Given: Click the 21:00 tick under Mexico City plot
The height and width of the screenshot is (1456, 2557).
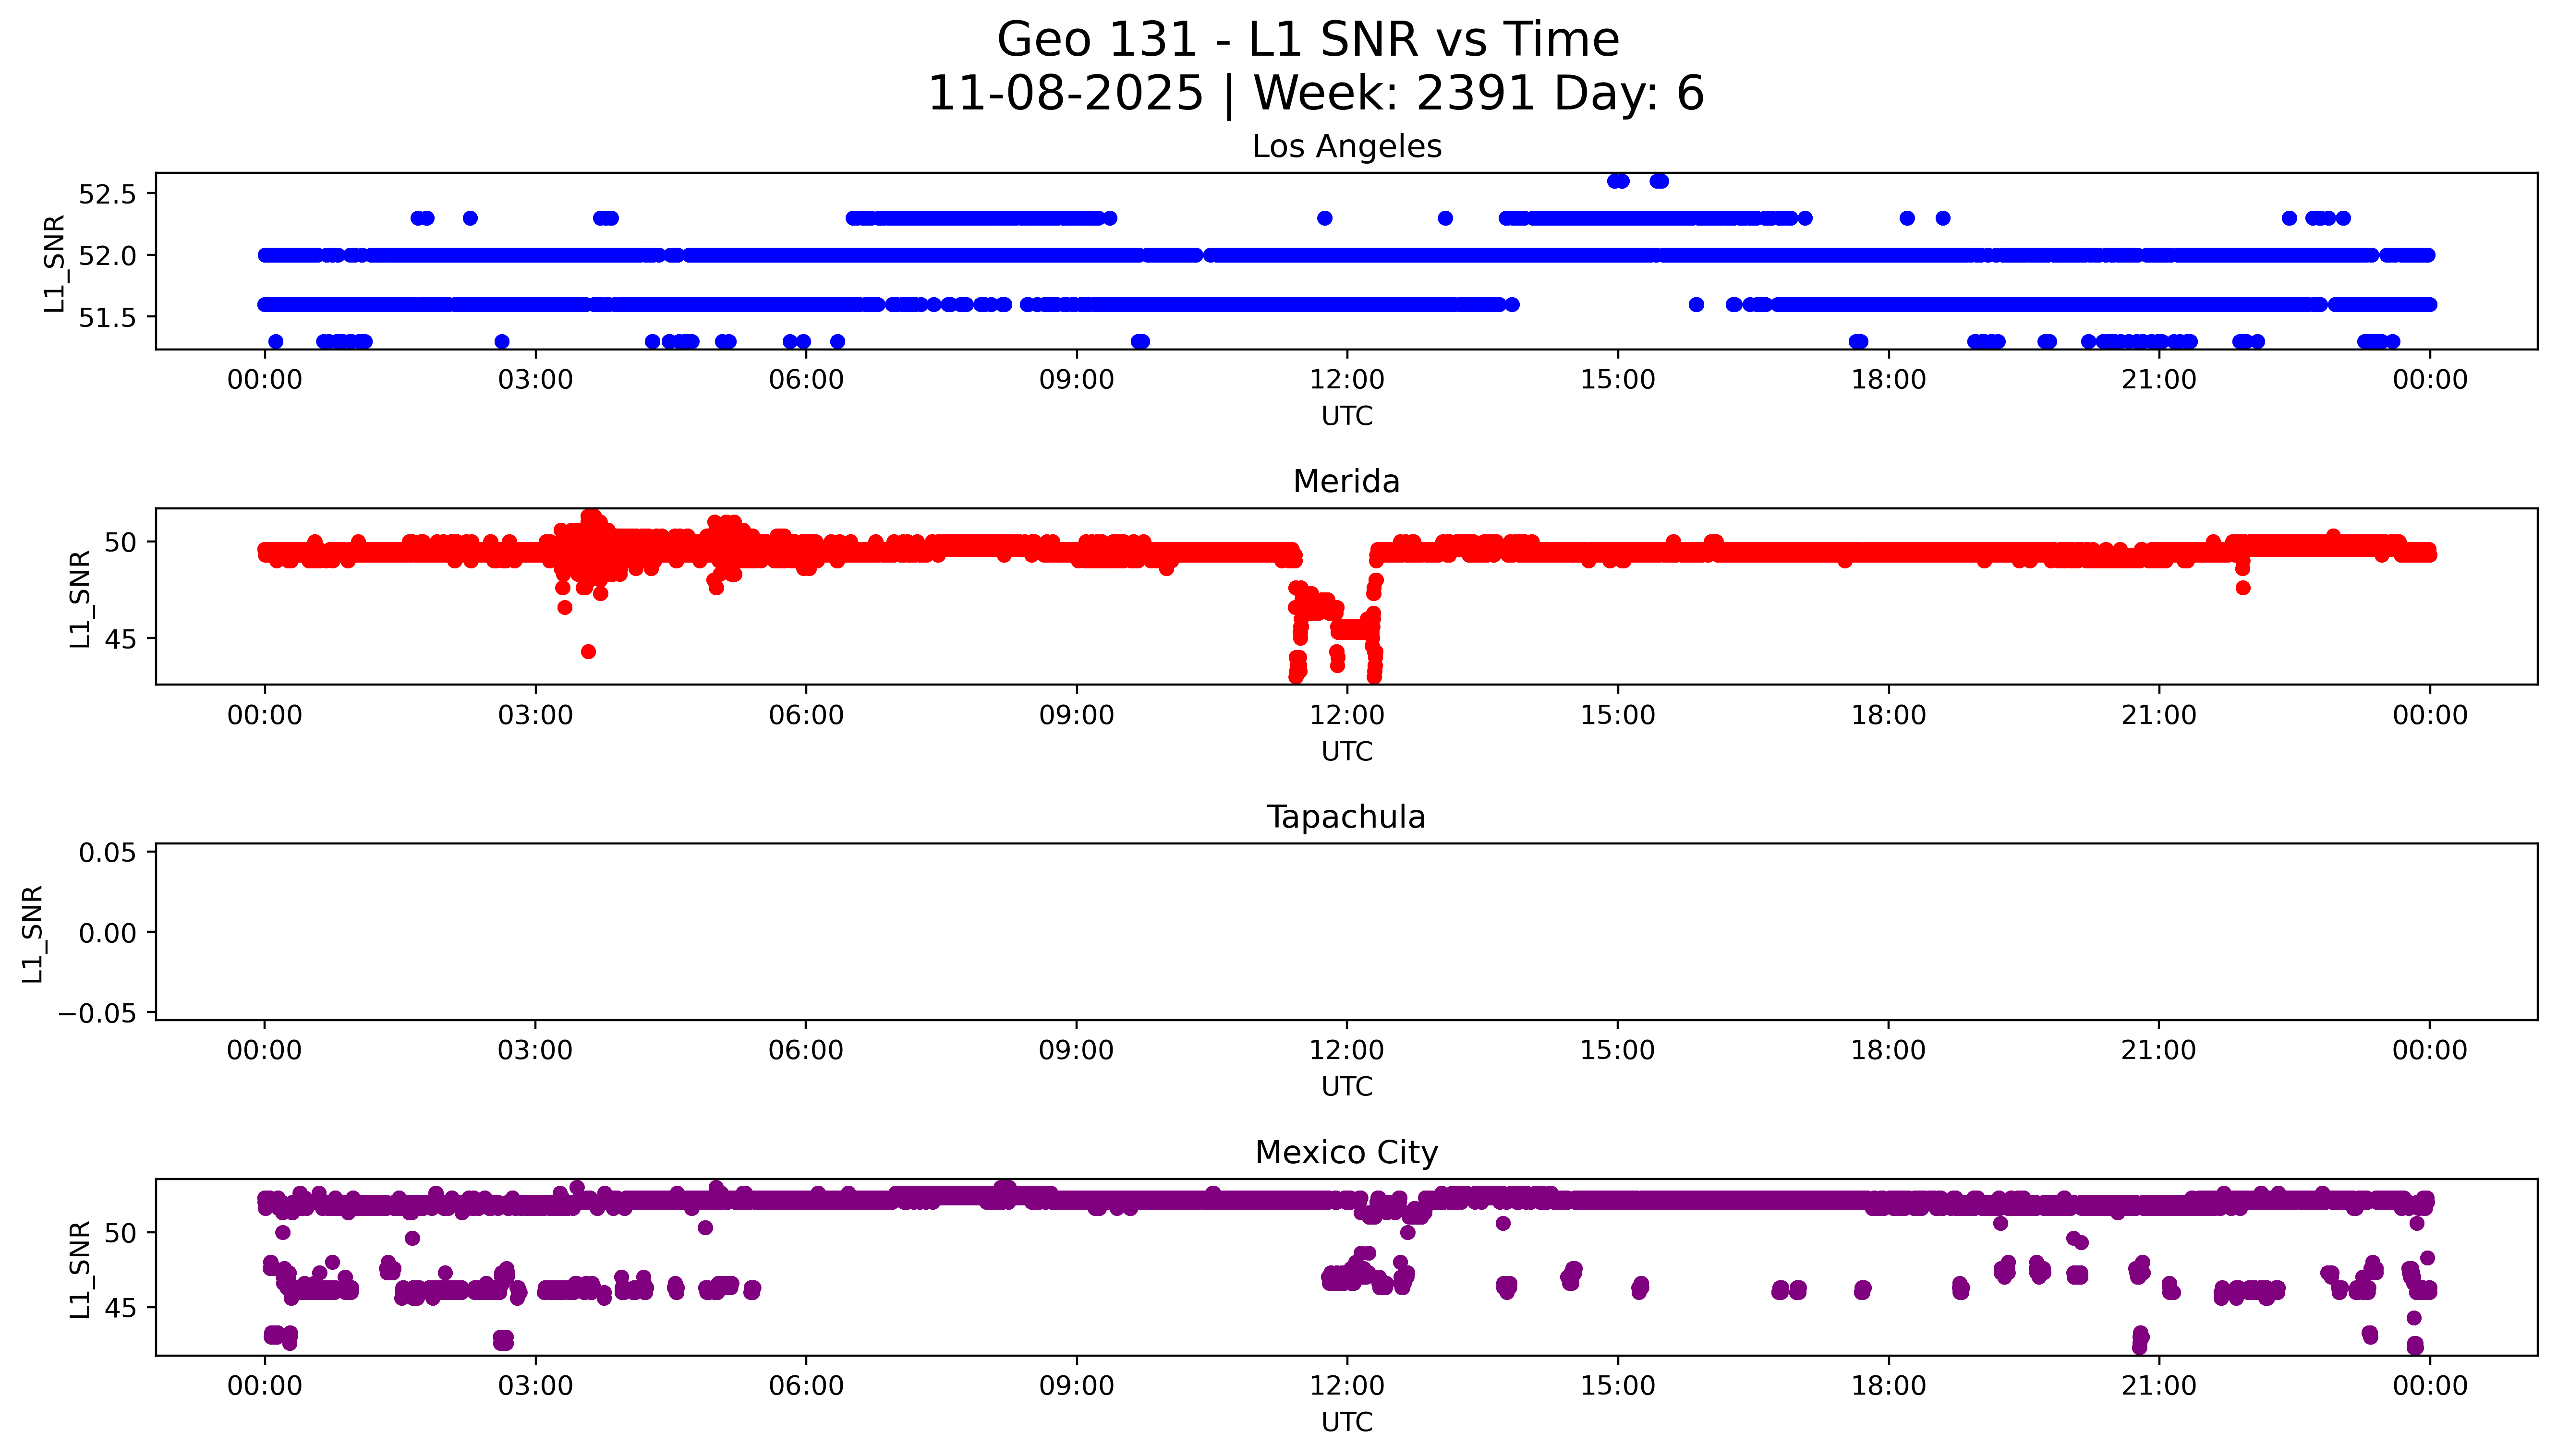Looking at the screenshot, I should (2158, 1386).
